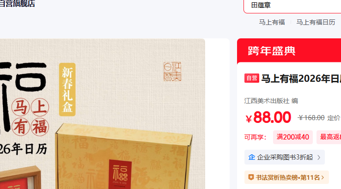Image resolution: width=341 pixels, height=189 pixels.
Task: Click the 跨年盛典 promotion banner
Action: click(289, 51)
